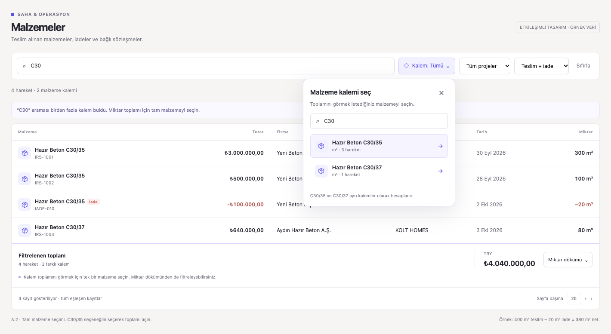This screenshot has width=611, height=334.
Task: Go to the next page arrow
Action: click(591, 298)
